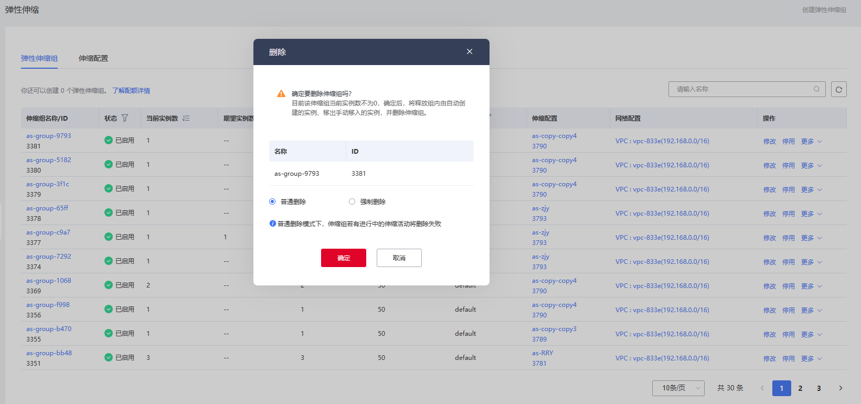The width and height of the screenshot is (861, 404).
Task: Click the orange warning icon in dialog
Action: [281, 94]
